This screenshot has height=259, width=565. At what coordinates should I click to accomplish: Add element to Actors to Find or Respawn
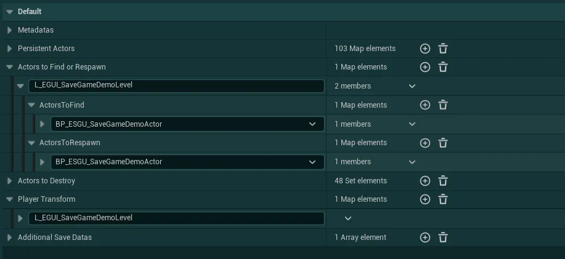point(425,67)
